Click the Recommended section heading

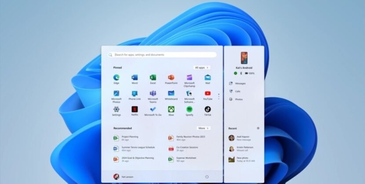point(122,128)
